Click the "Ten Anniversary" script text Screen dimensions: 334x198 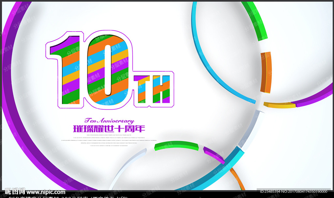click(x=109, y=121)
